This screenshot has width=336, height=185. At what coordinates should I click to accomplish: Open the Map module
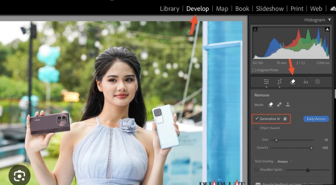222,9
